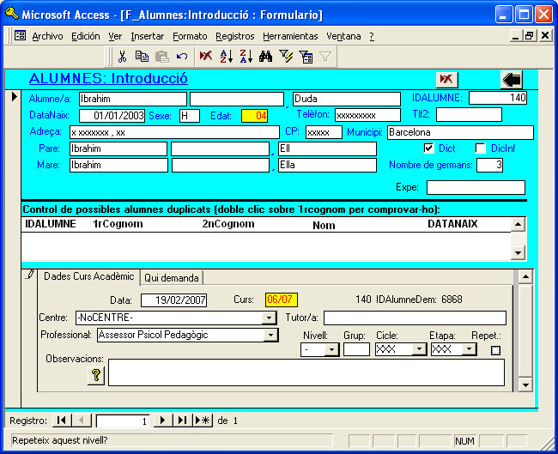Toggle the Repet. checkbox
558x454 pixels.
(495, 350)
